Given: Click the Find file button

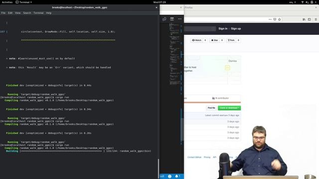Looking at the screenshot, I should [x=211, y=108].
